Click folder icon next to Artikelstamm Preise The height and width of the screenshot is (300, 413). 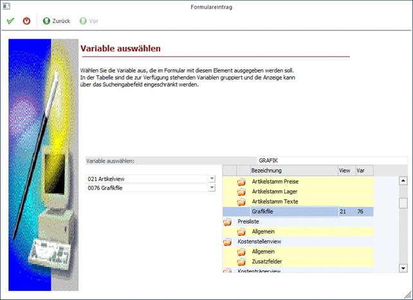click(241, 182)
